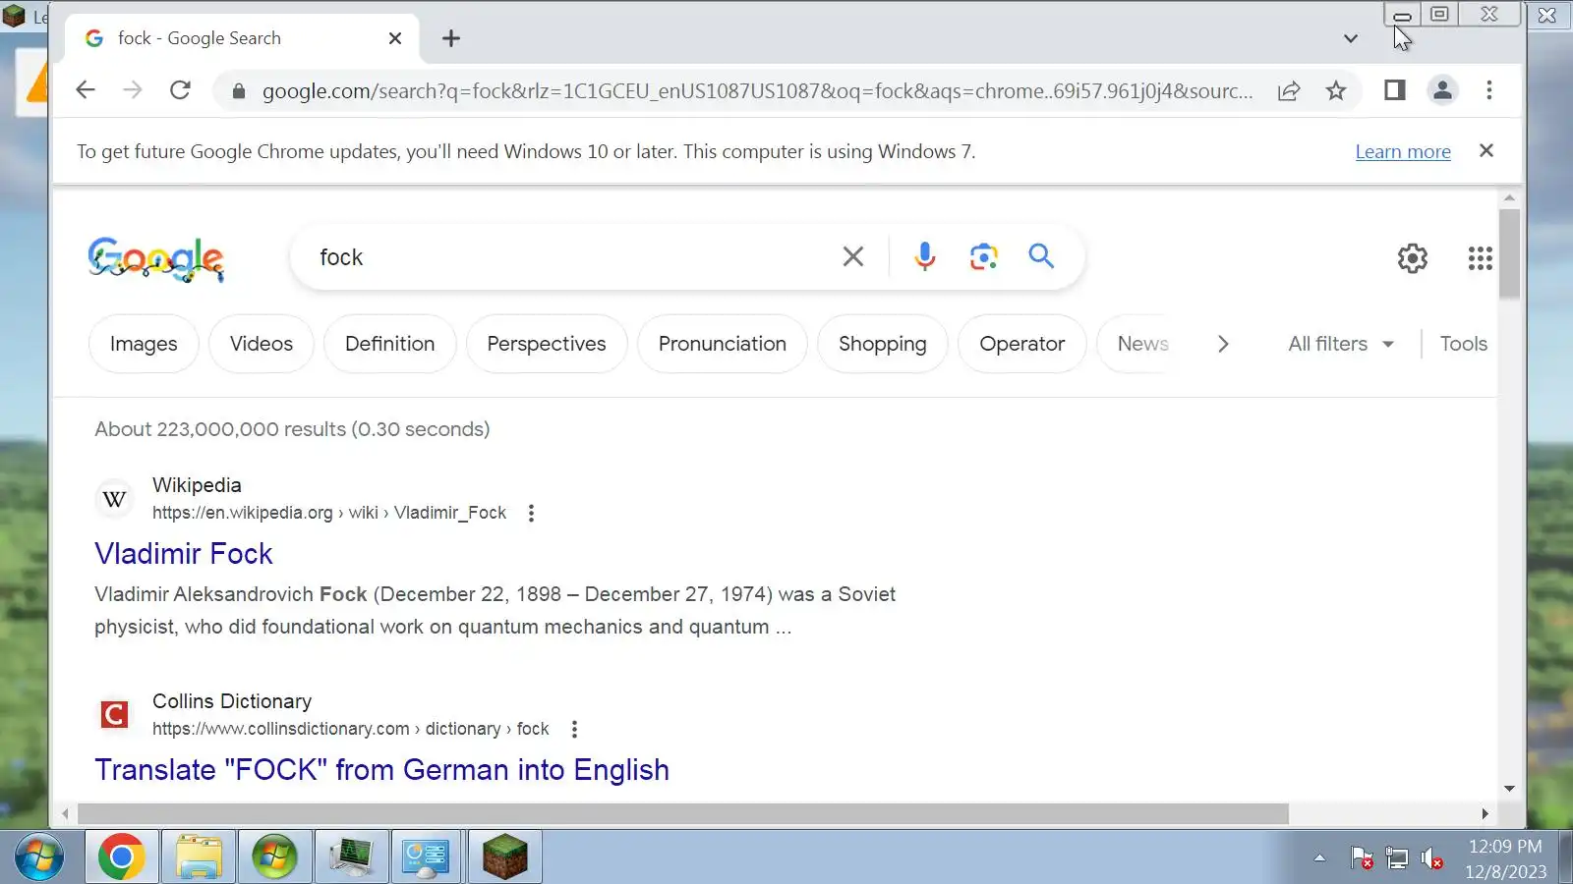Click the muted volume tray icon
This screenshot has width=1573, height=884.
pos(1431,858)
